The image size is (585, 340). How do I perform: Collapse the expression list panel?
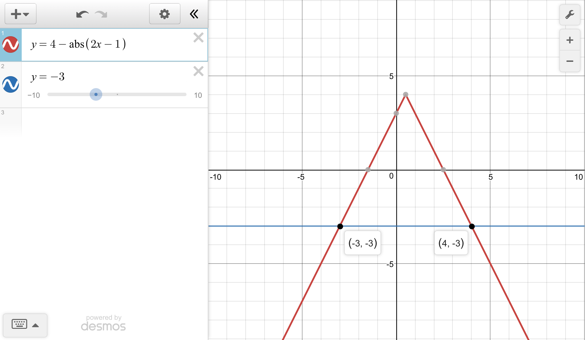point(194,14)
